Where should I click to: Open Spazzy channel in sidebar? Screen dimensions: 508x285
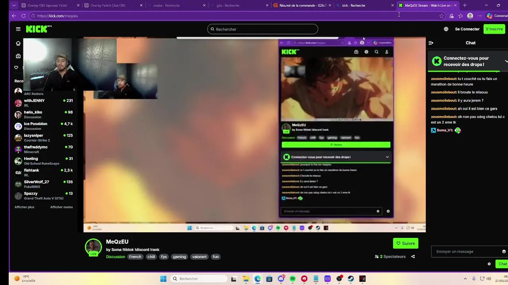click(44, 196)
